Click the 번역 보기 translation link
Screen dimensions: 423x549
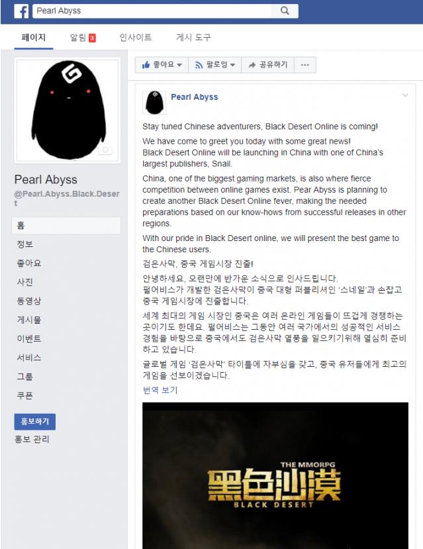pyautogui.click(x=160, y=390)
